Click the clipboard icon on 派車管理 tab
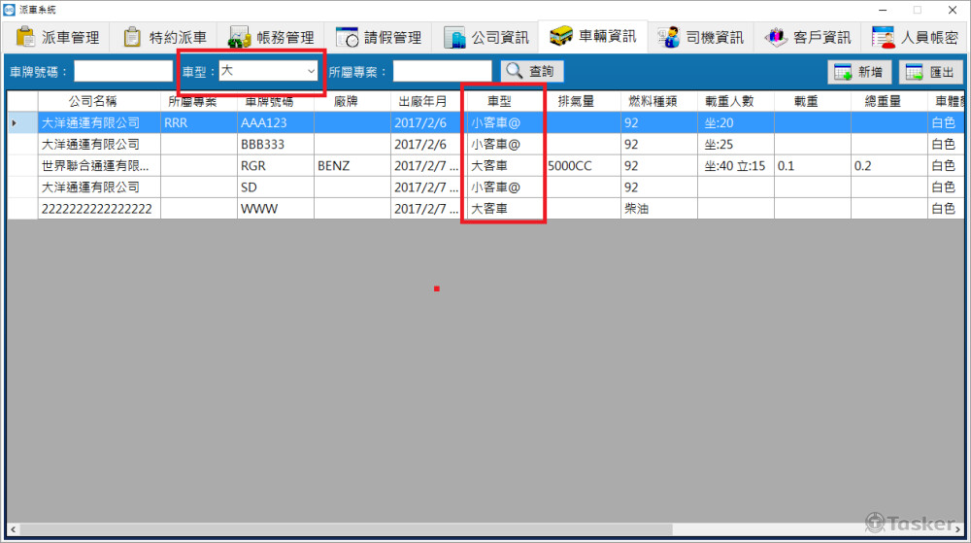 [x=26, y=38]
